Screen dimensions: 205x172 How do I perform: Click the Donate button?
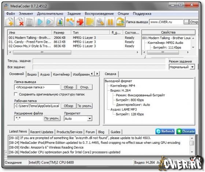coord(186,131)
